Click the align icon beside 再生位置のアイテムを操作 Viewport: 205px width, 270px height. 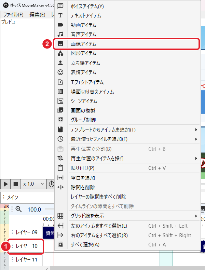click(x=60, y=158)
